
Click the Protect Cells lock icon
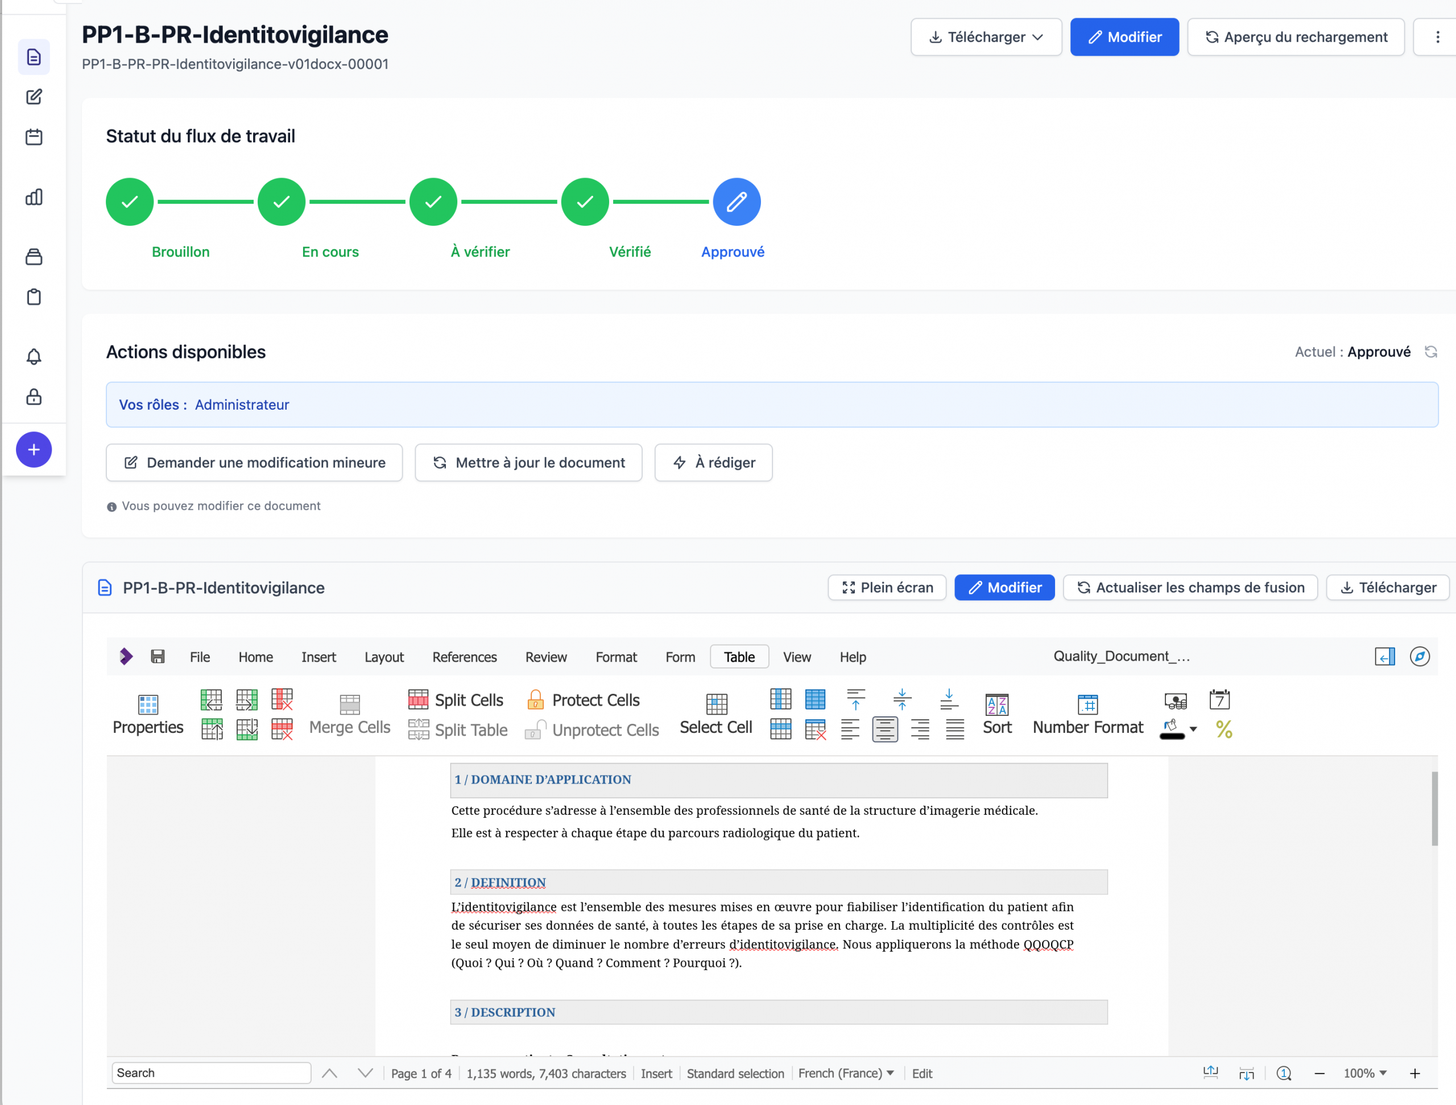pos(535,700)
